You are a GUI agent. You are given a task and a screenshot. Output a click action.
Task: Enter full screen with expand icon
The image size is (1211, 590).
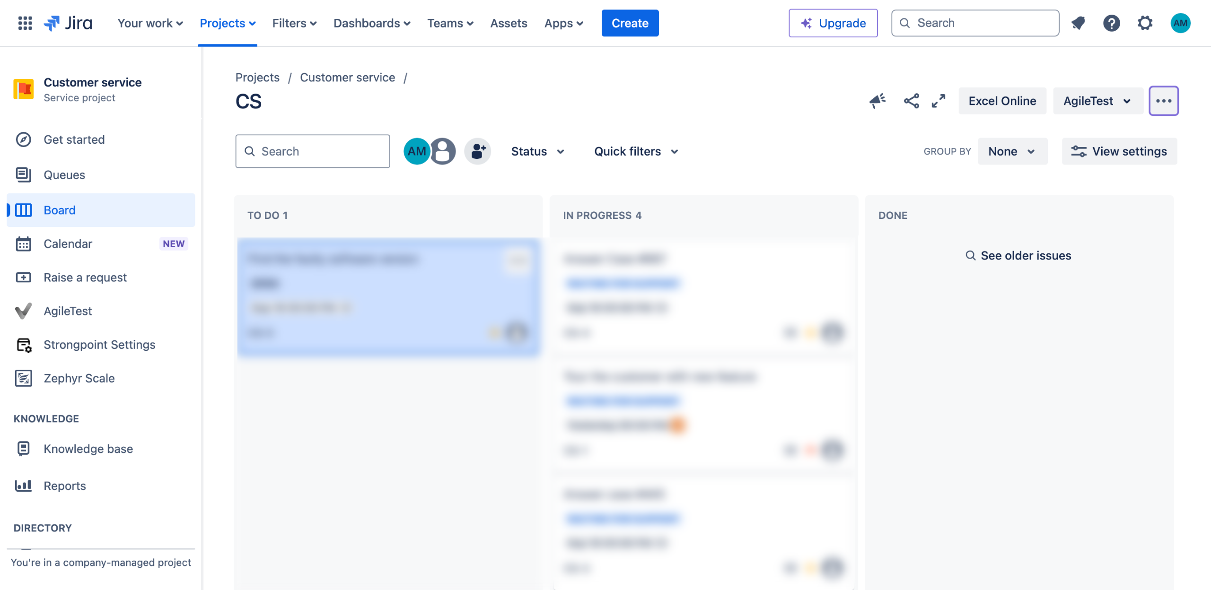[x=939, y=101]
